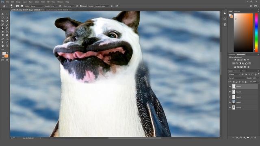Image resolution: width=260 pixels, height=146 pixels.
Task: Open the Filter menu
Action: 43,2
